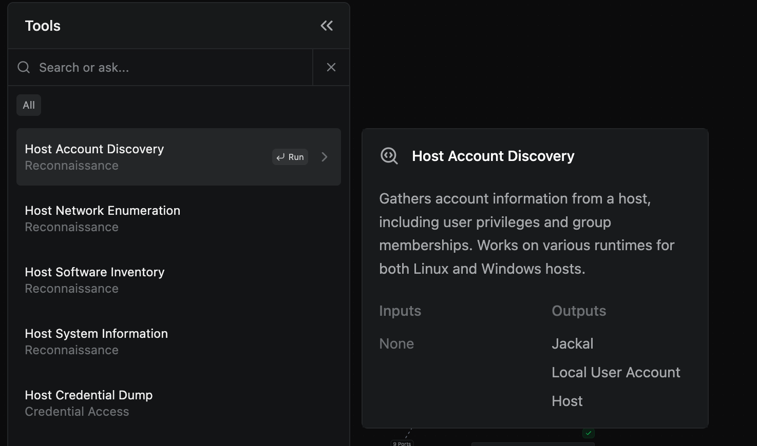Image resolution: width=757 pixels, height=446 pixels.
Task: Clear the search with the X icon
Action: coord(331,67)
